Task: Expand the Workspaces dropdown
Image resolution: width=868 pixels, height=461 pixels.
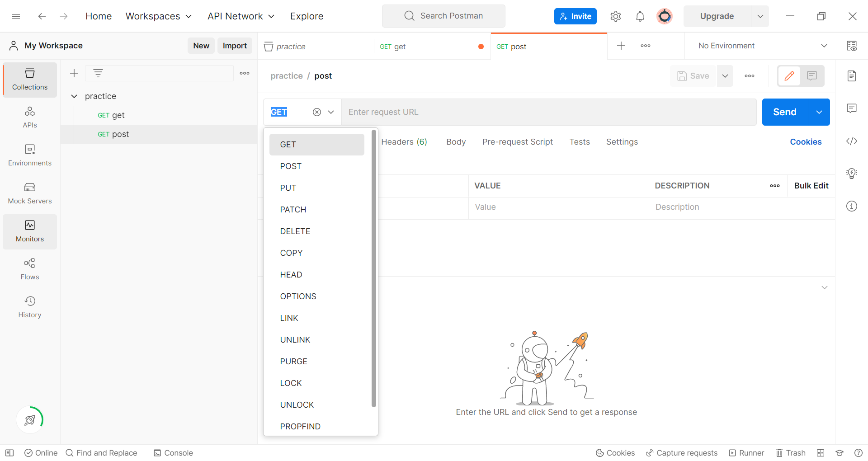Action: click(159, 16)
